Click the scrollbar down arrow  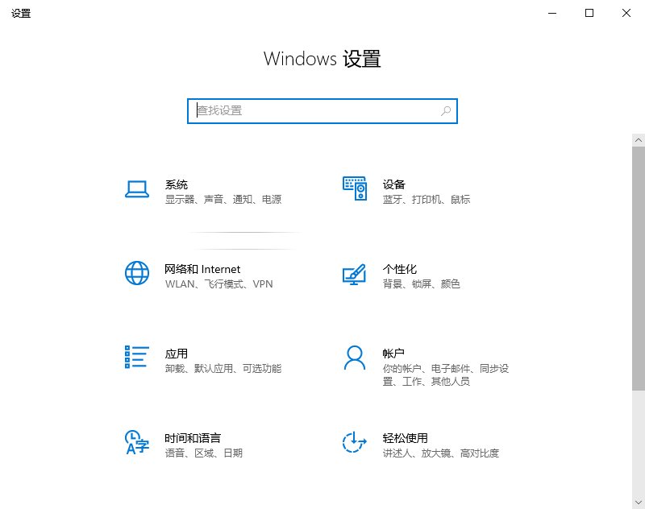point(639,503)
